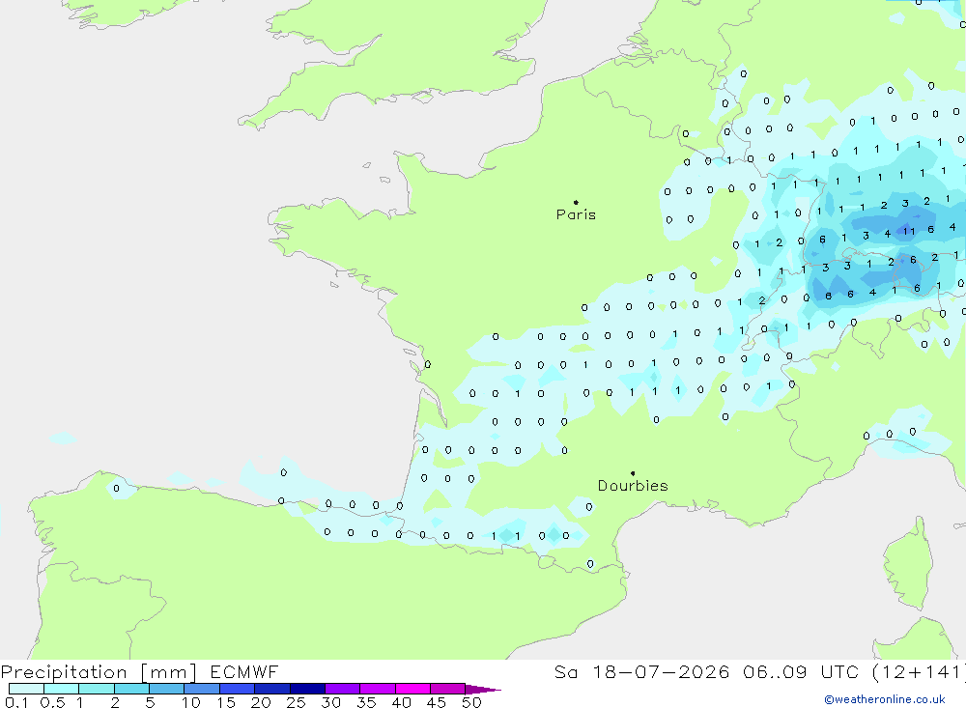Click the "11" precipitation value on the map

(909, 232)
